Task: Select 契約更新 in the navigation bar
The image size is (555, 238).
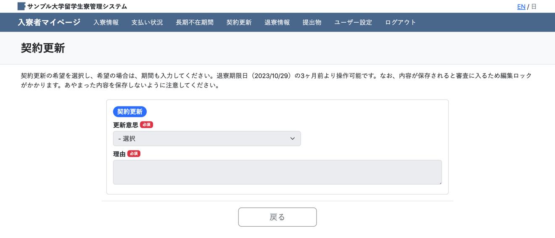Action: coord(239,23)
